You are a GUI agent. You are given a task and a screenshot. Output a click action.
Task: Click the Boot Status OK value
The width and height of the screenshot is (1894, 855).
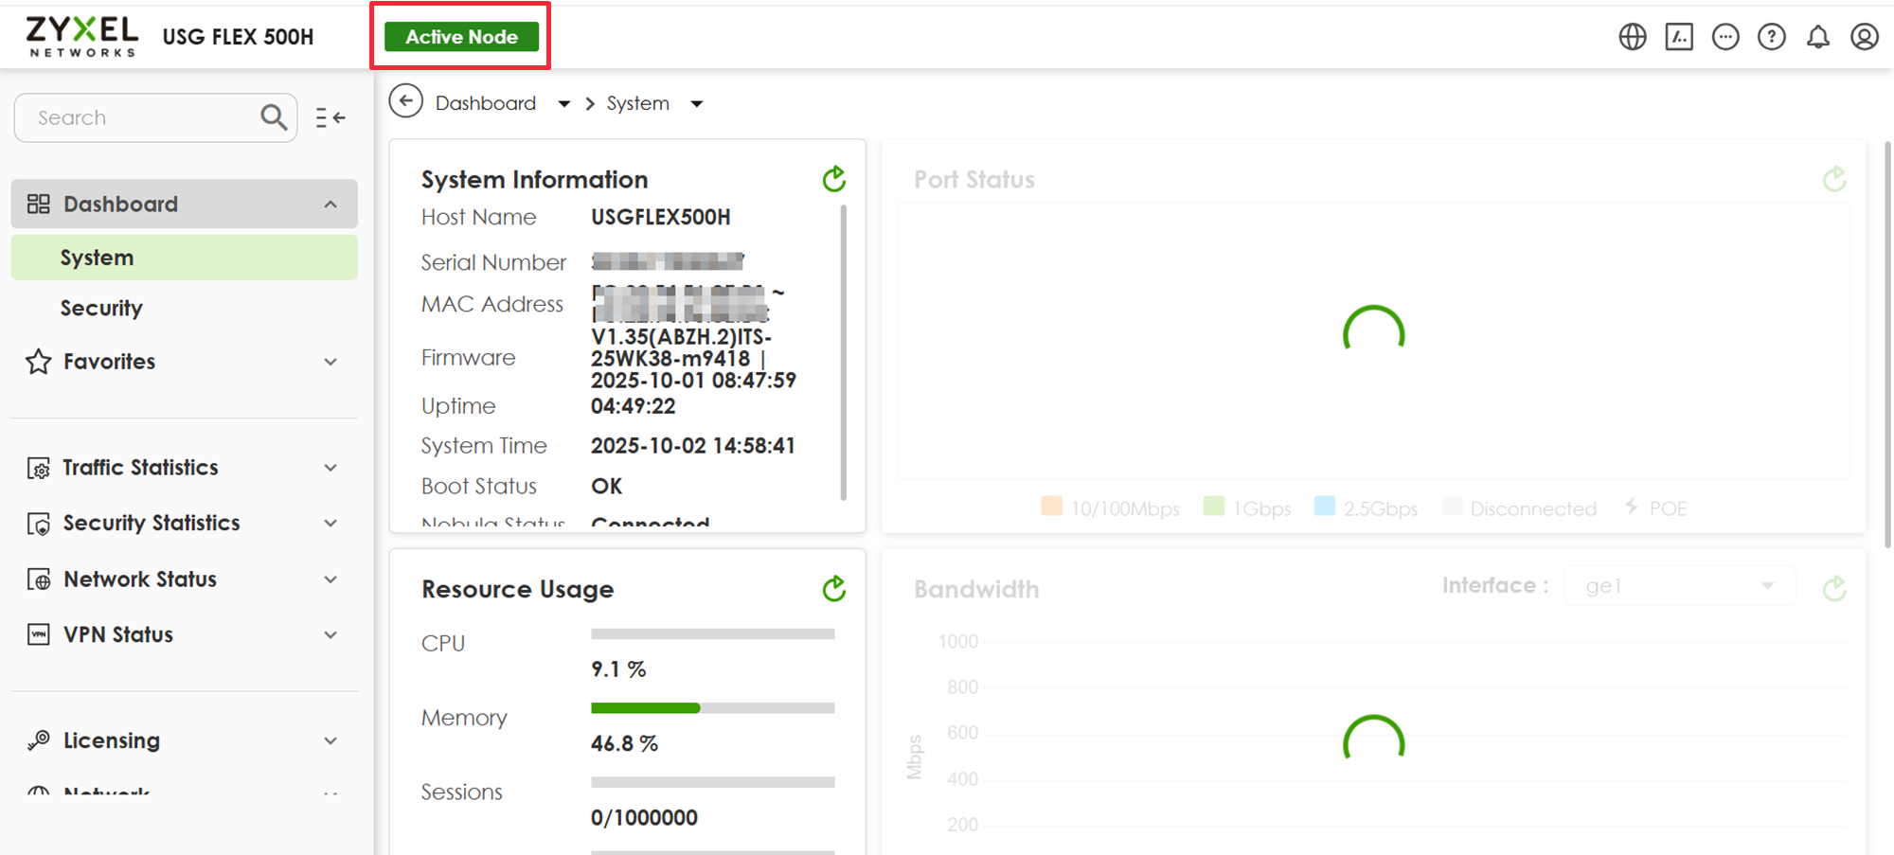click(607, 486)
